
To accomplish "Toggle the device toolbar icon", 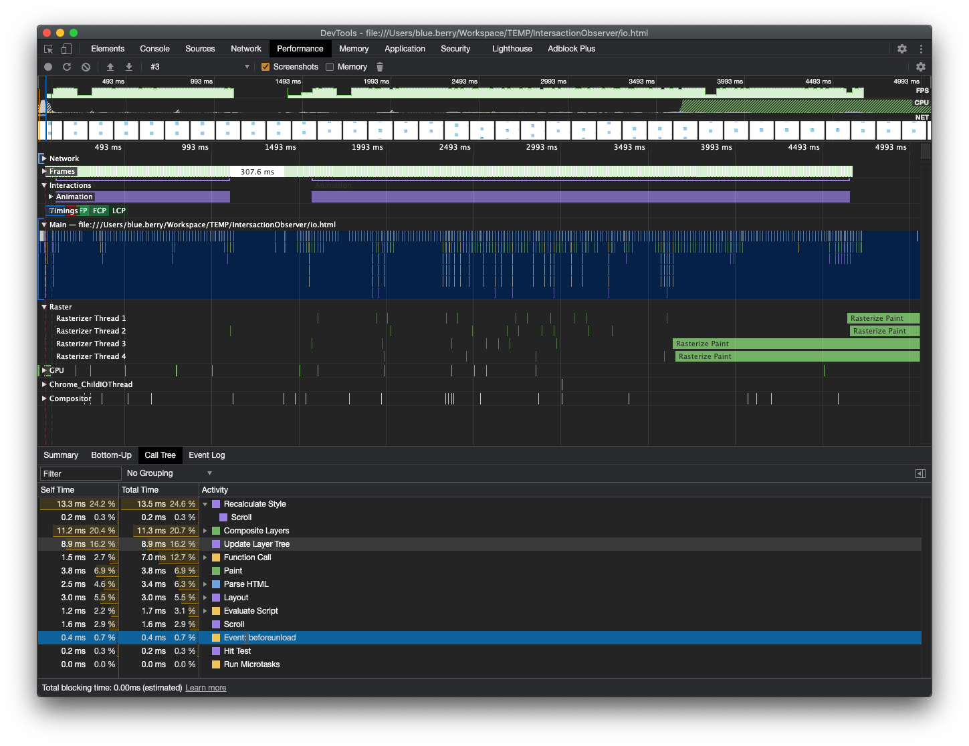I will [x=66, y=49].
